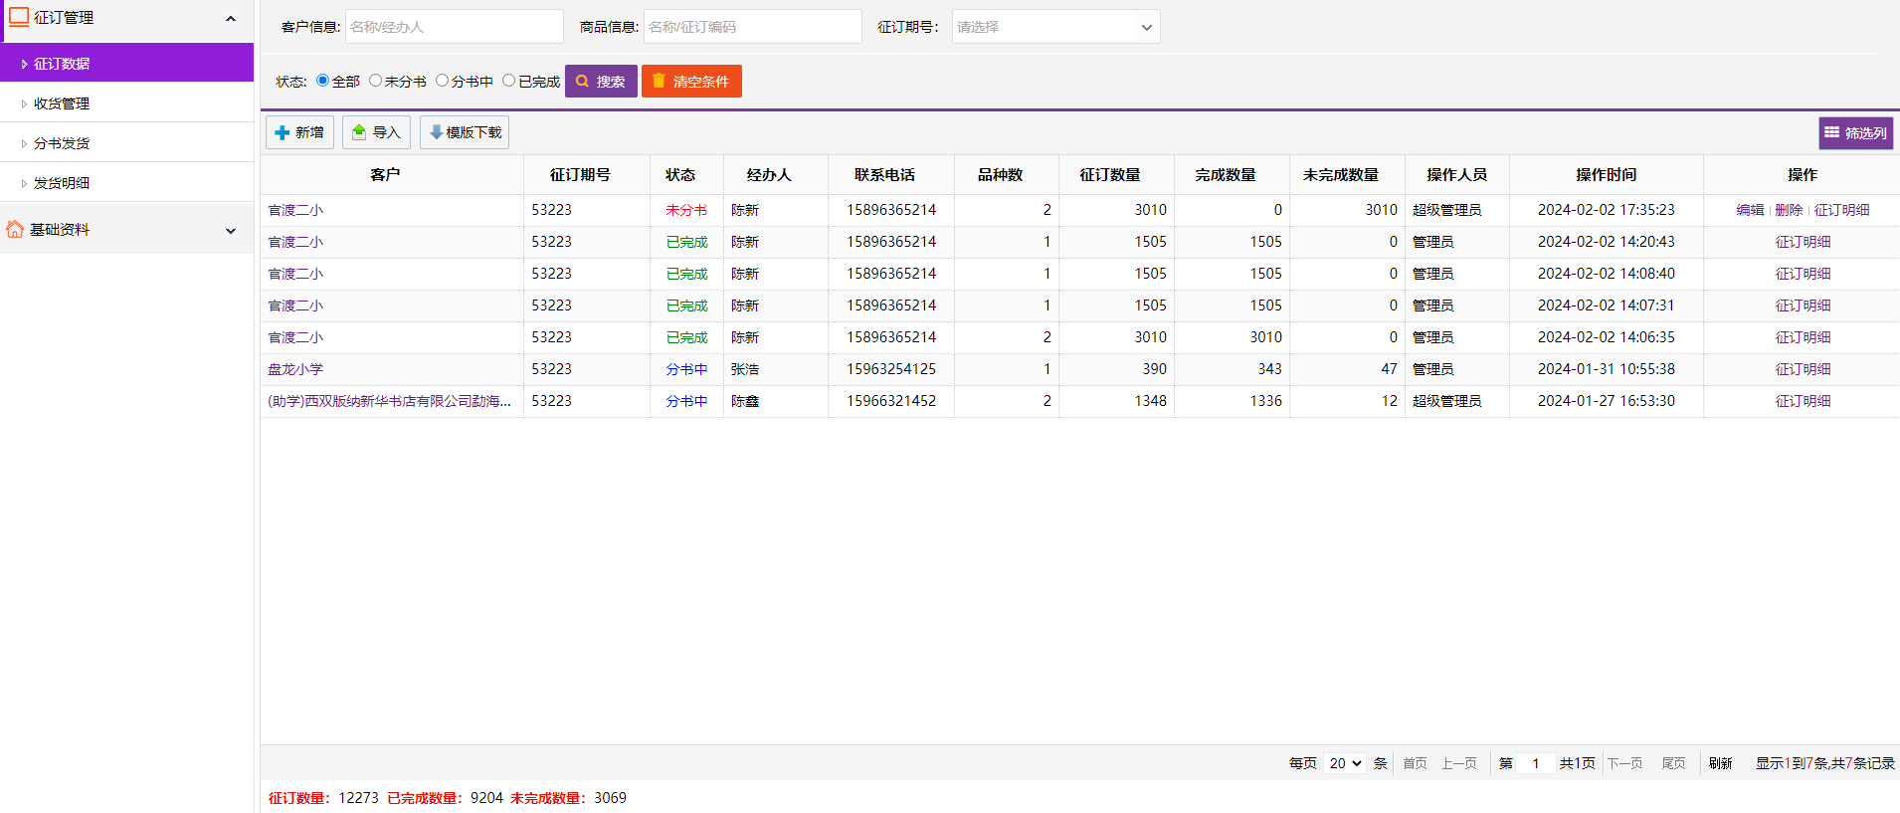This screenshot has height=813, width=1900.
Task: Click the 完成数量 column header
Action: (x=1232, y=174)
